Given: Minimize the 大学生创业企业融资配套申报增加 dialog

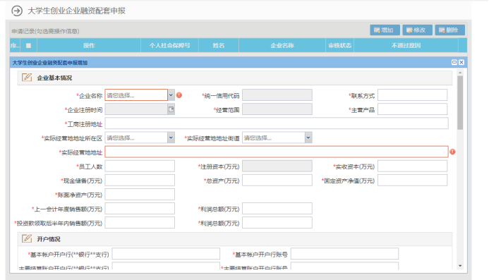Looking at the screenshot, I should [x=454, y=62].
